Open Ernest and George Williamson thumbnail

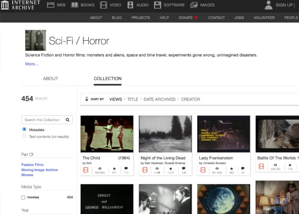(x=107, y=199)
